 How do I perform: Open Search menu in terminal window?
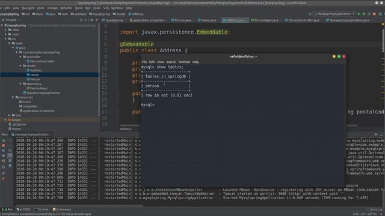tap(171, 62)
